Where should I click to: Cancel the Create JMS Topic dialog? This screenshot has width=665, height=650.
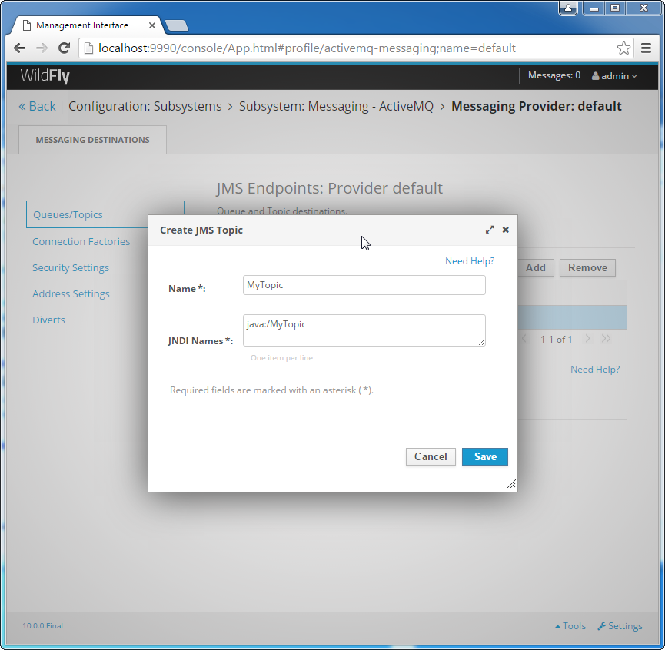coord(431,457)
